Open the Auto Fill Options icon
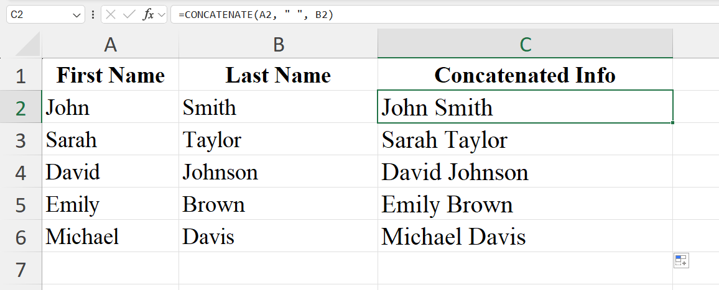The height and width of the screenshot is (290, 719). [681, 261]
